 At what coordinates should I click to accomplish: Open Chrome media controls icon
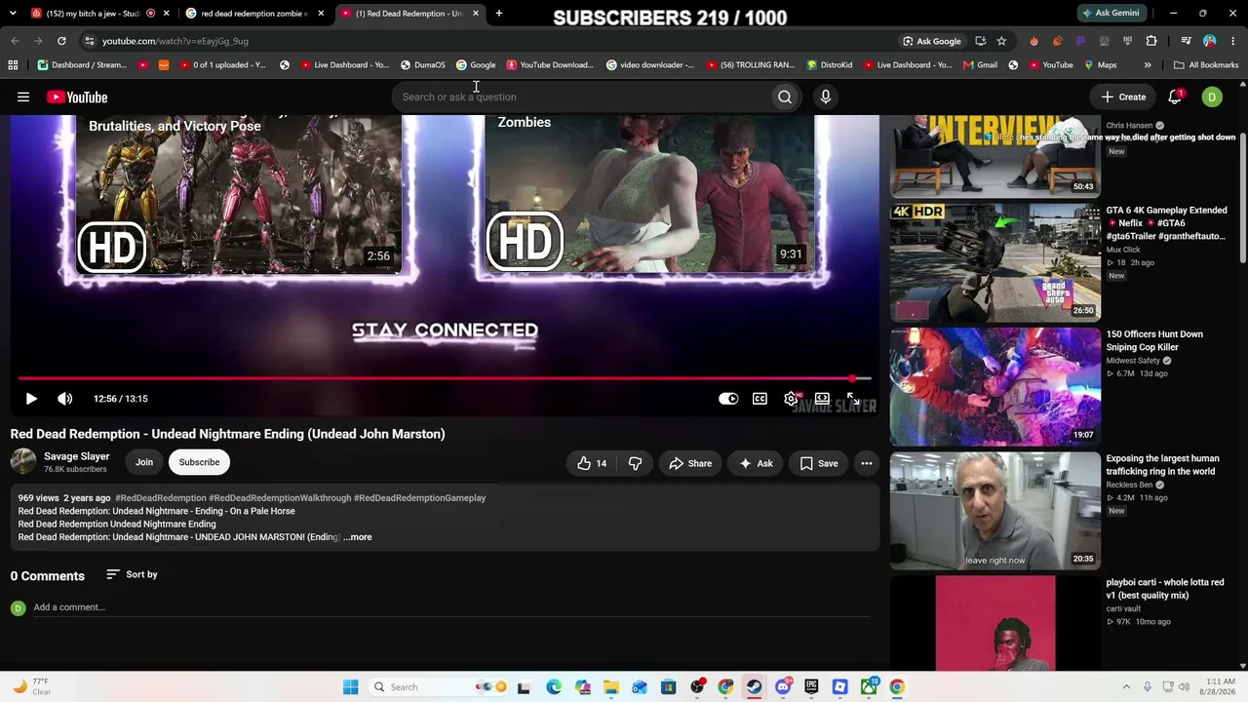1186,41
